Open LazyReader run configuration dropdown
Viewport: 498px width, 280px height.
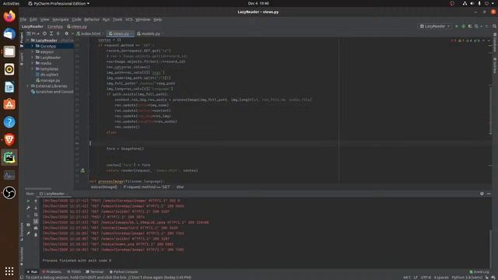tap(435, 26)
